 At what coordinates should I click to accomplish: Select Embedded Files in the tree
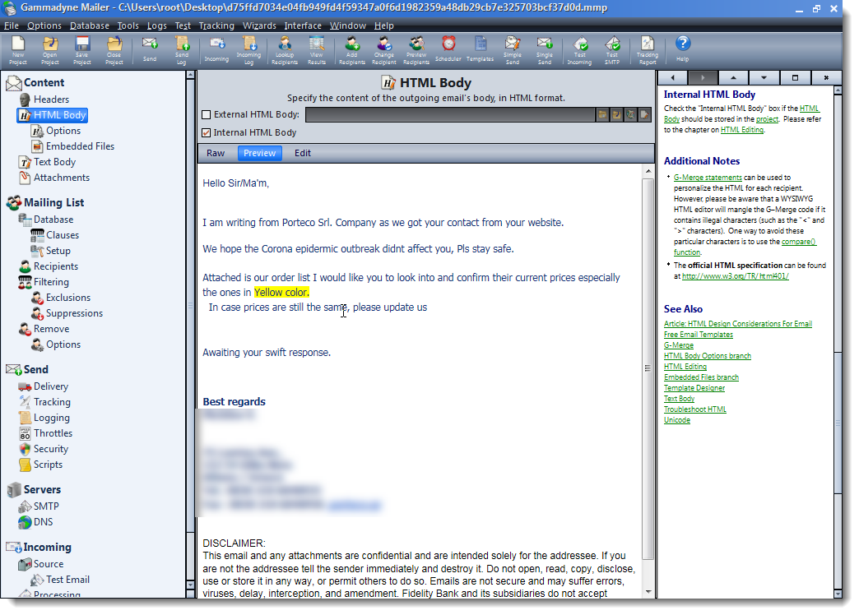(x=80, y=146)
